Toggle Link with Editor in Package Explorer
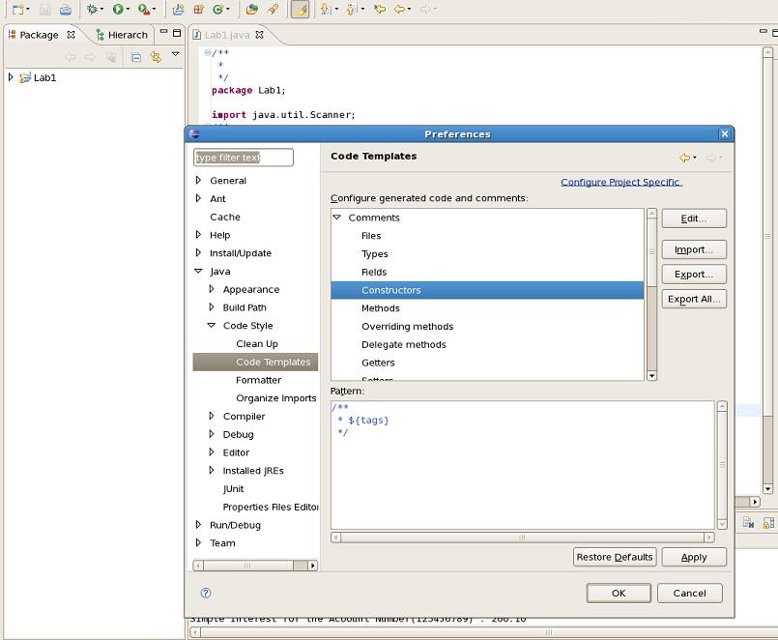 point(155,57)
